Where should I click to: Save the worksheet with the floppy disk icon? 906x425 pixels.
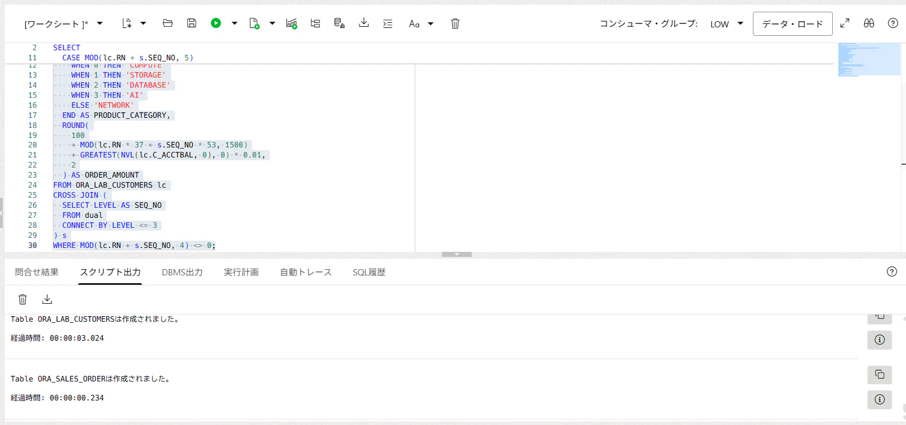(192, 23)
